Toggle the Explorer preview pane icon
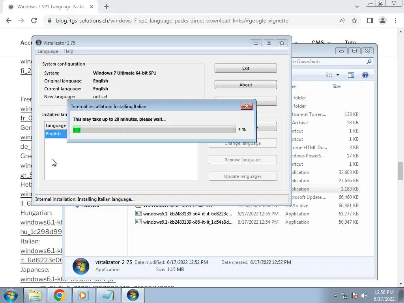This screenshot has height=303, width=404. pos(351,75)
